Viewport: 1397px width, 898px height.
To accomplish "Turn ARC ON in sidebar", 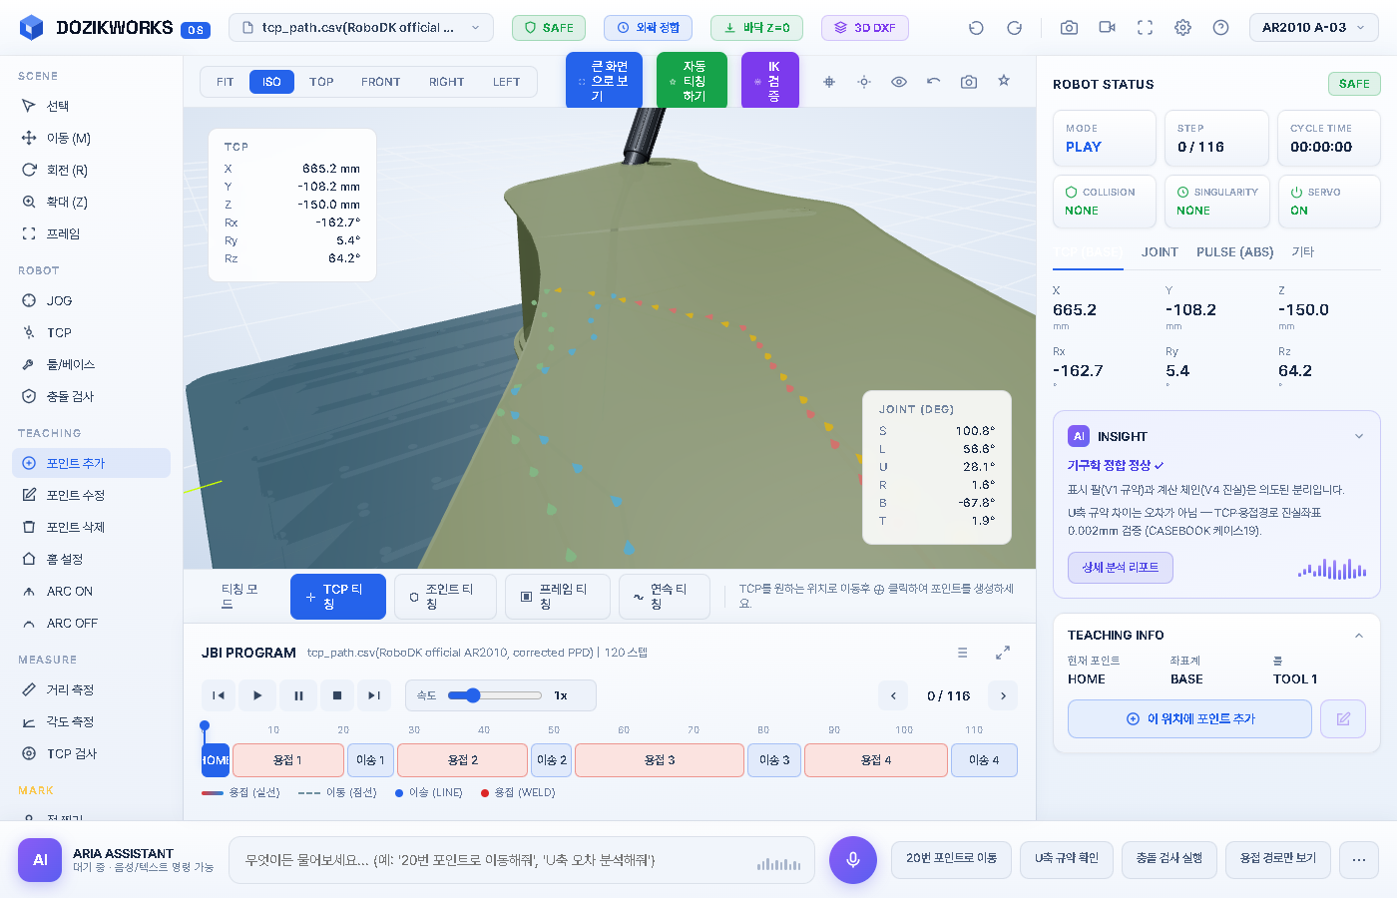I will coord(91,591).
